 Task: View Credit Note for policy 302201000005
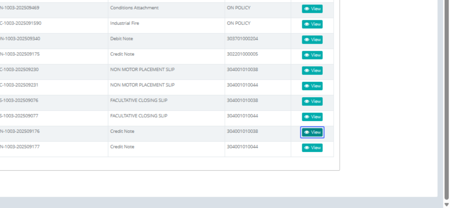pyautogui.click(x=312, y=55)
